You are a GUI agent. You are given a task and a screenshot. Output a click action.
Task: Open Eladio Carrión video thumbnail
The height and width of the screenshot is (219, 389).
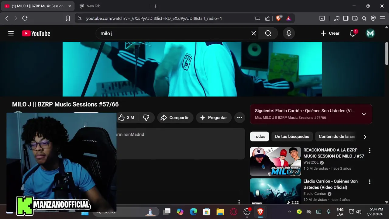coord(275,192)
